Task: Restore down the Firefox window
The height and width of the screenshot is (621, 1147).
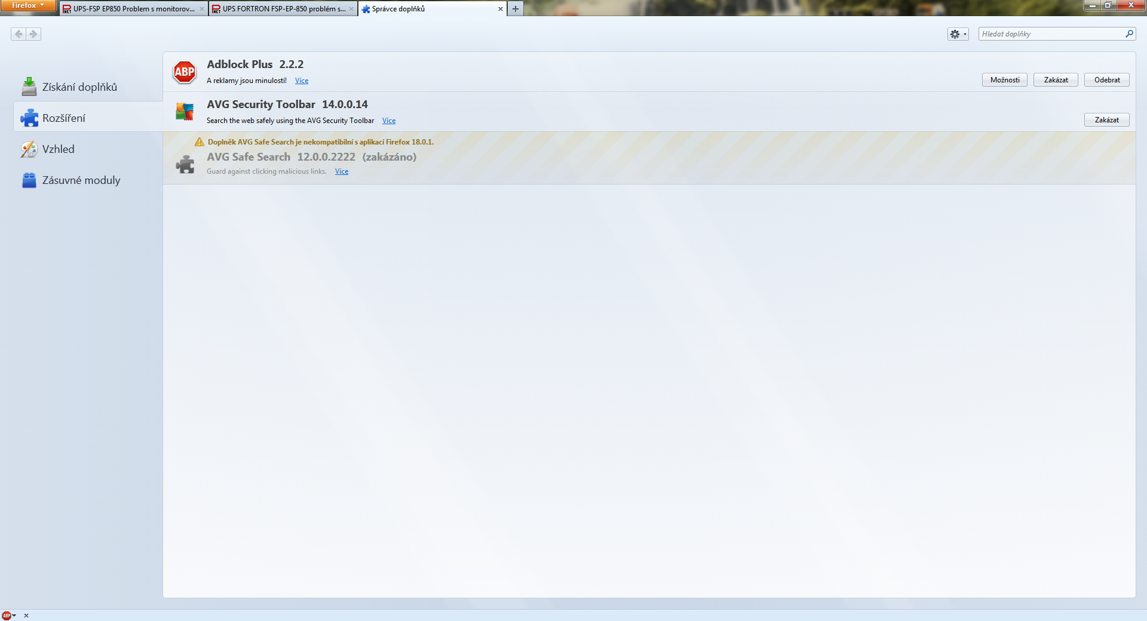Action: [x=1108, y=5]
